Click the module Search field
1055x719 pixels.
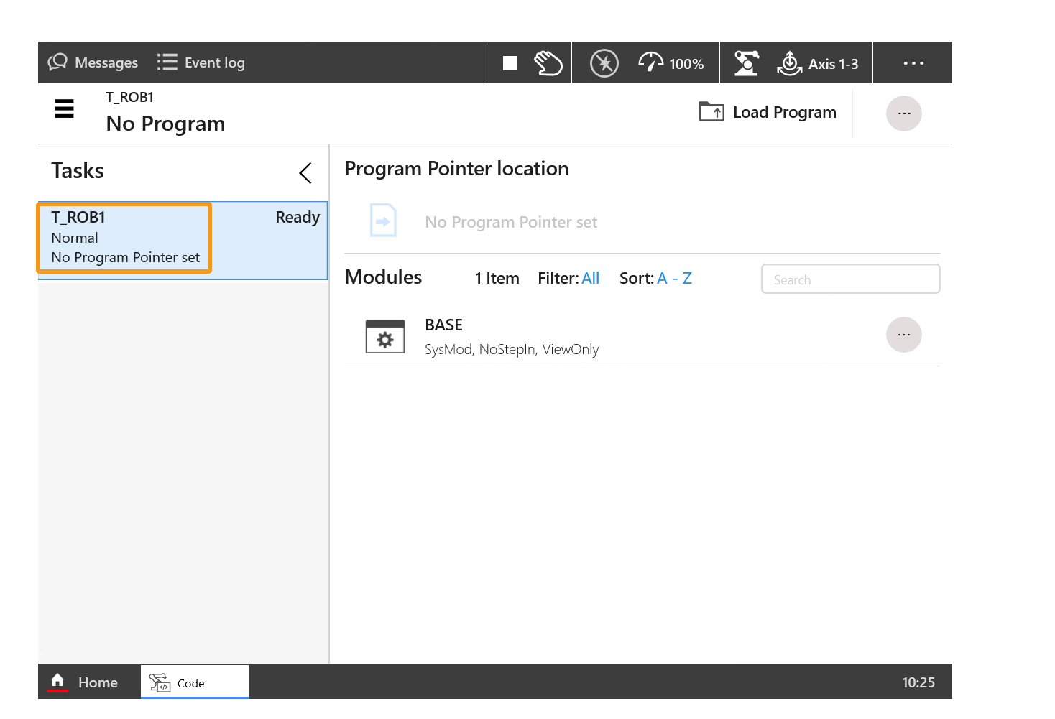850,279
